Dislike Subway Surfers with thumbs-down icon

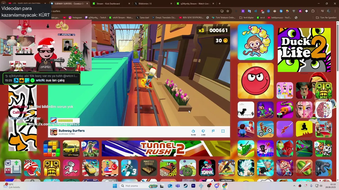(x=203, y=131)
